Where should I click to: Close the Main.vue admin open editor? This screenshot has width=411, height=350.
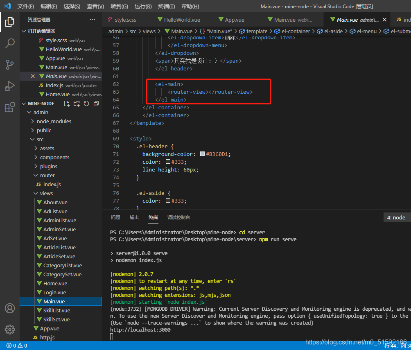(x=33, y=76)
